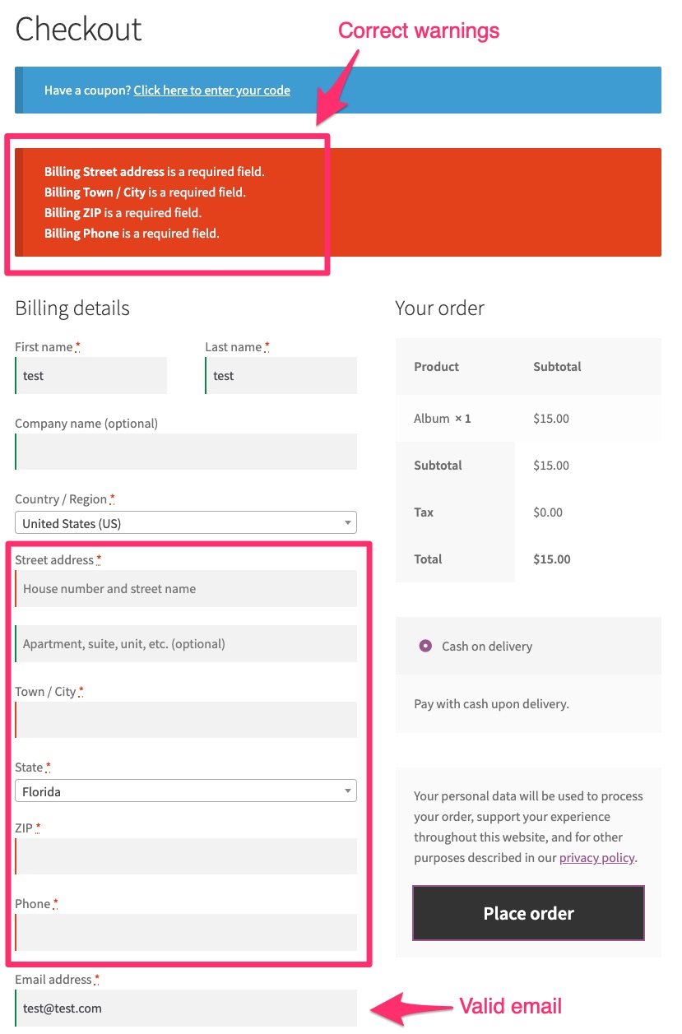682x1034 pixels.
Task: Focus the First name field
Action: (90, 376)
